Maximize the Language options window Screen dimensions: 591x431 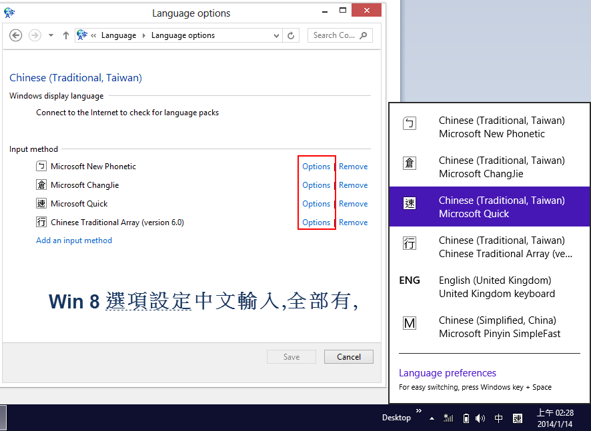343,10
